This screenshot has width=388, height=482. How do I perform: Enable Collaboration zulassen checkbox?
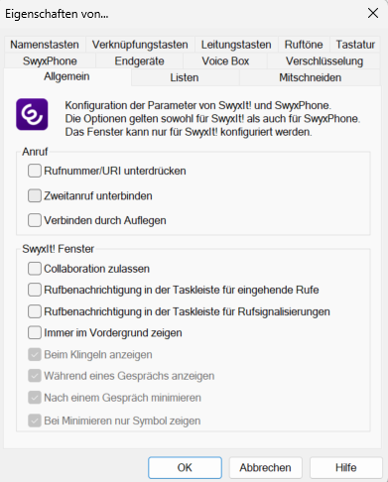point(35,269)
